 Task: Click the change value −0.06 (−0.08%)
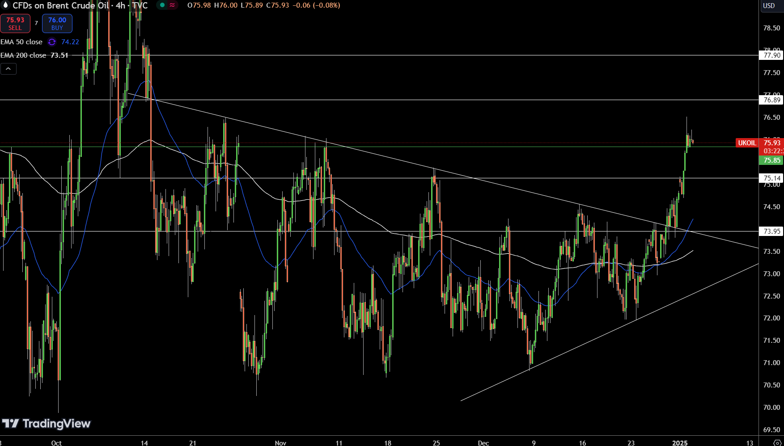[x=316, y=5]
